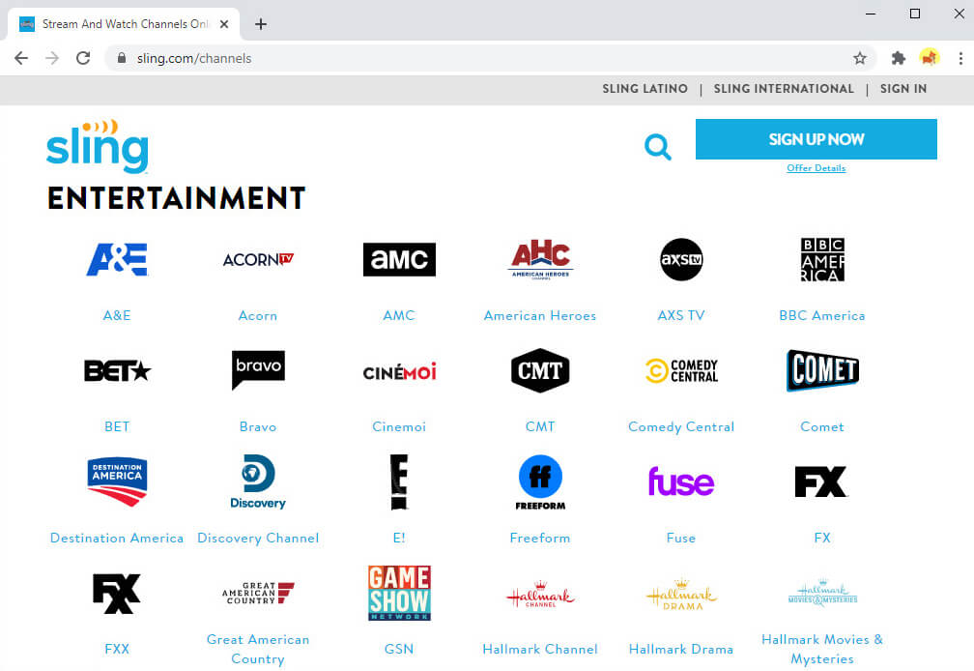Select the Stream And Watch Channels tab
This screenshot has height=671, width=974.
tap(124, 24)
